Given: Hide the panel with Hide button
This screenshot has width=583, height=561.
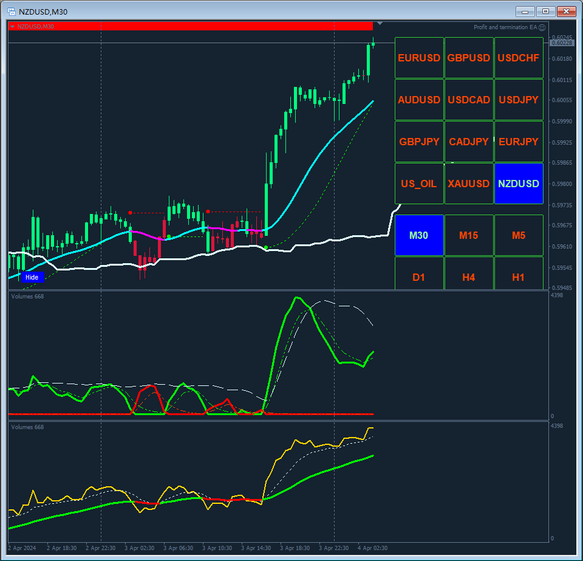Looking at the screenshot, I should coord(32,277).
